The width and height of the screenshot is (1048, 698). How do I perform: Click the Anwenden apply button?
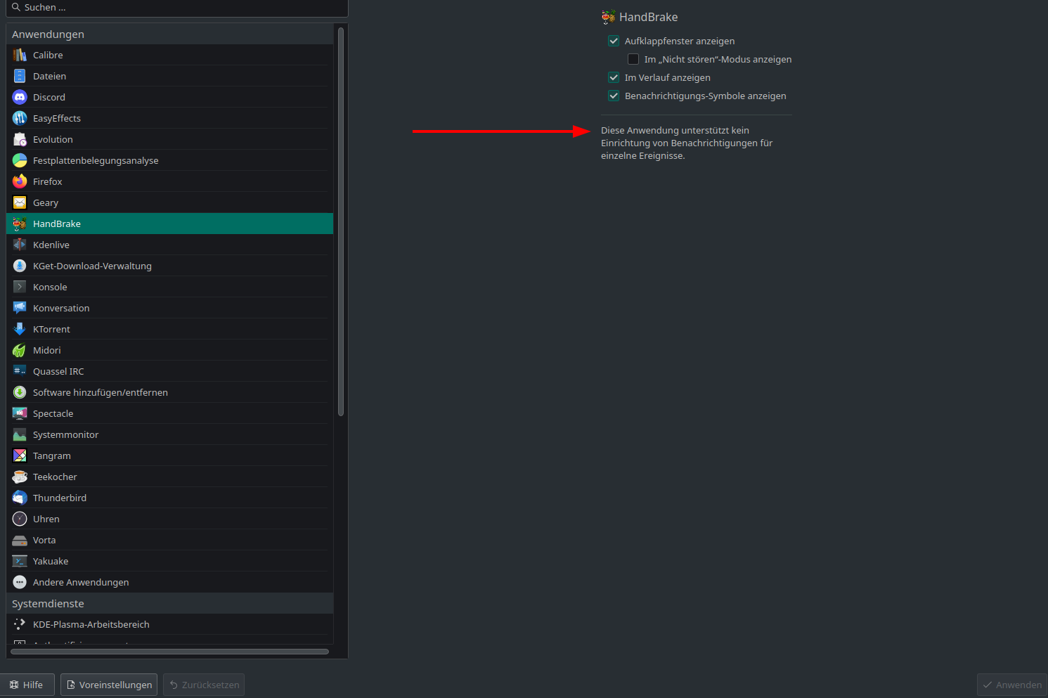point(1011,685)
